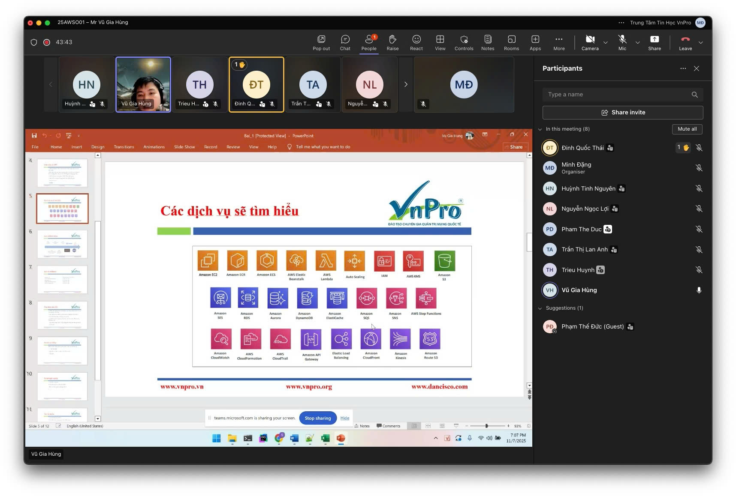Open the Leave options dropdown arrow
The height and width of the screenshot is (496, 736).
(701, 42)
